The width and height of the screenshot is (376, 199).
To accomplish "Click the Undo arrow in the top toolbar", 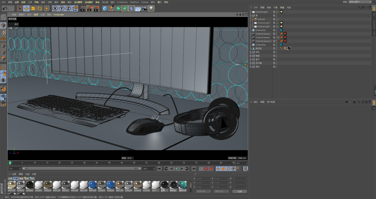I will [5, 8].
